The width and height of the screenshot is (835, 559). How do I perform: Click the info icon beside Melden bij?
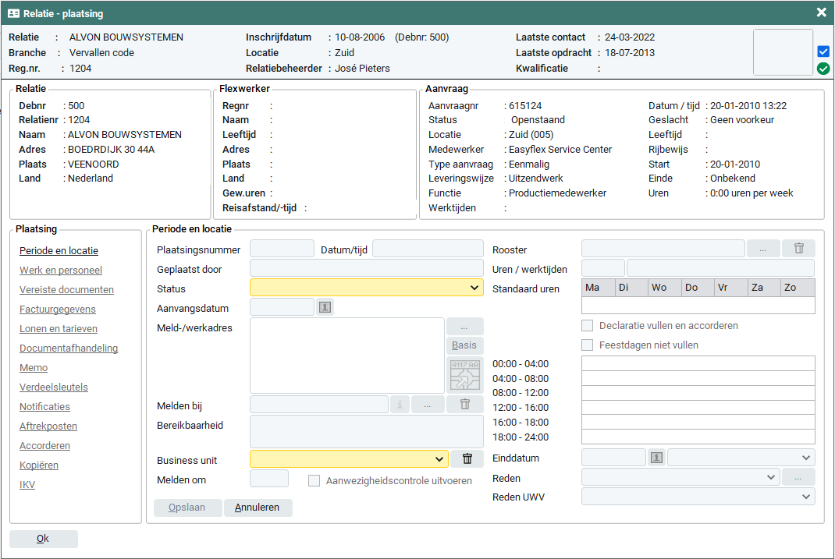tap(400, 404)
